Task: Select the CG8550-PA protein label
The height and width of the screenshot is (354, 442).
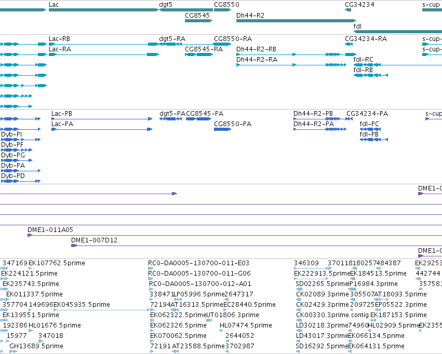Action: click(x=233, y=124)
